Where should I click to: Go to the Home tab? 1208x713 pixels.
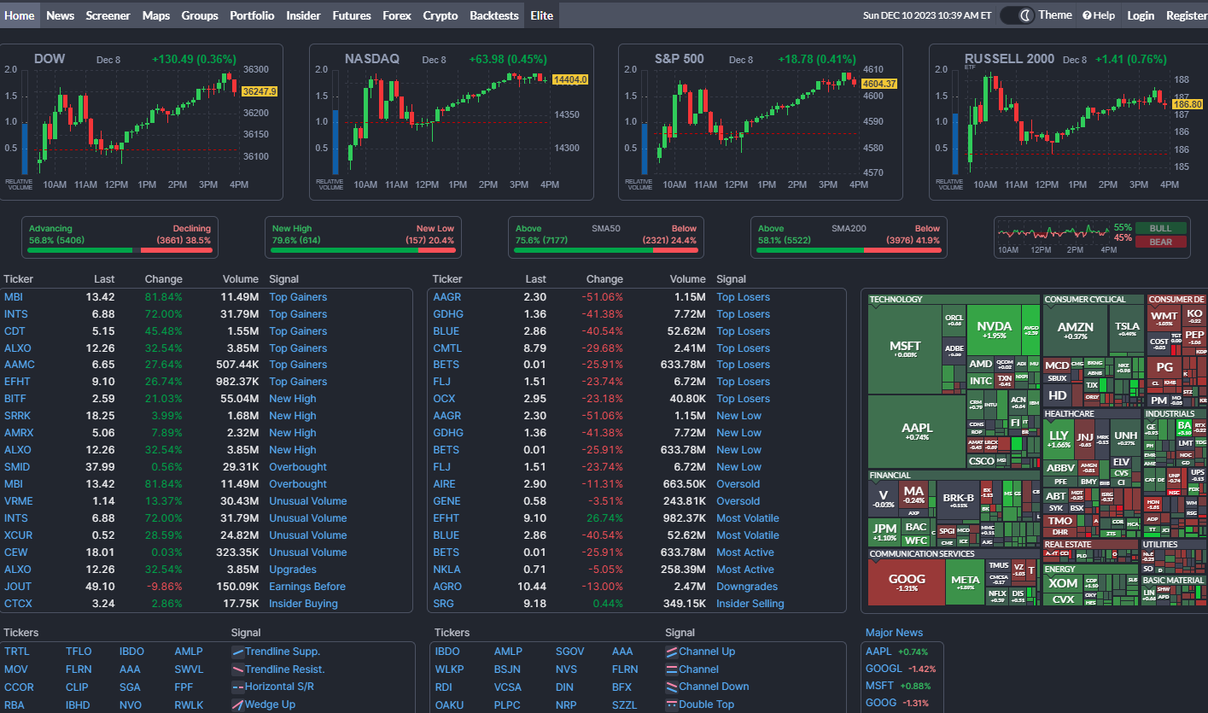click(x=20, y=15)
